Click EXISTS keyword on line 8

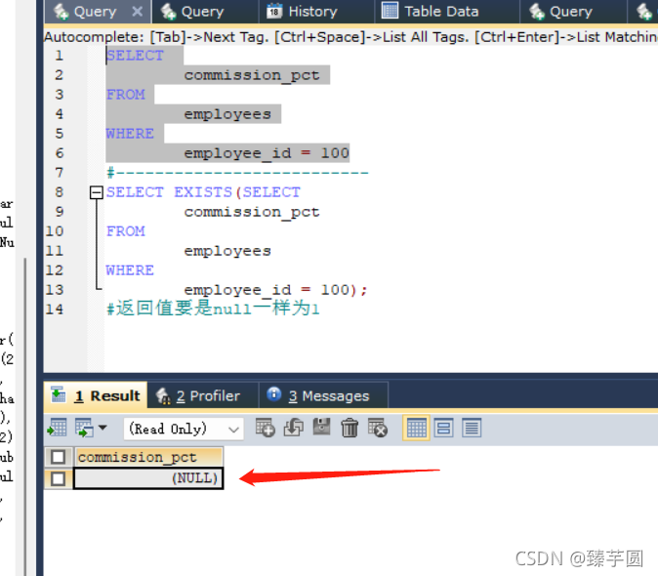point(203,192)
